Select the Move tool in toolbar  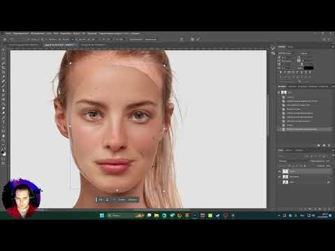(x=3, y=50)
